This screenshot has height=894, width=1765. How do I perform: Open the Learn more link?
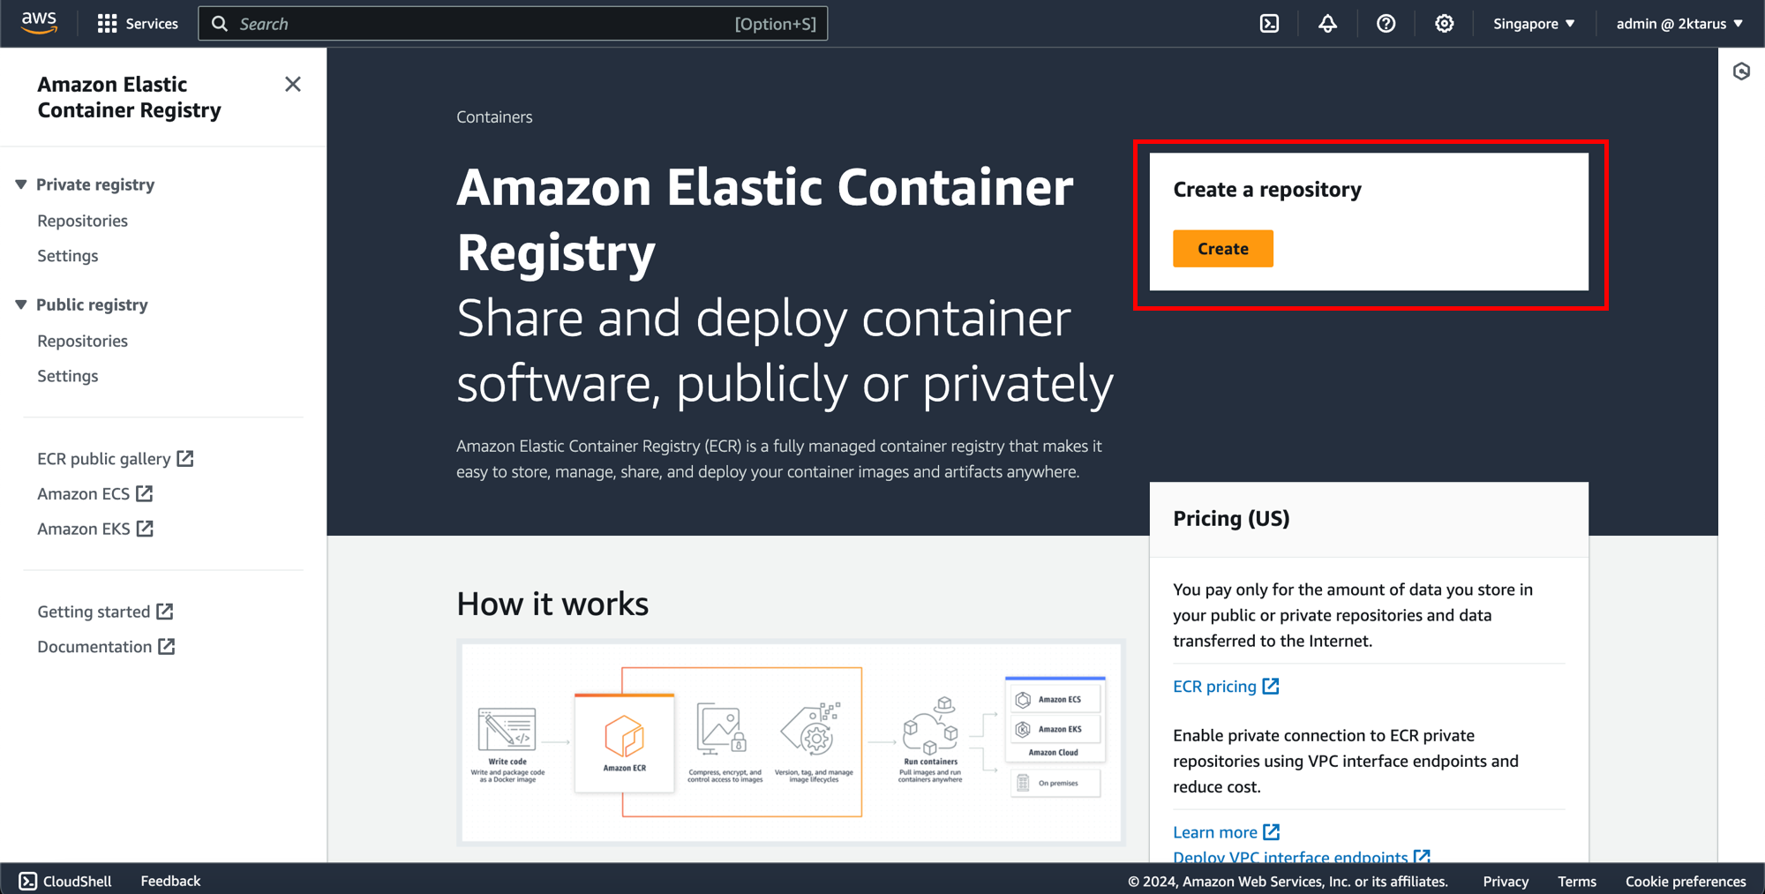coord(1214,832)
